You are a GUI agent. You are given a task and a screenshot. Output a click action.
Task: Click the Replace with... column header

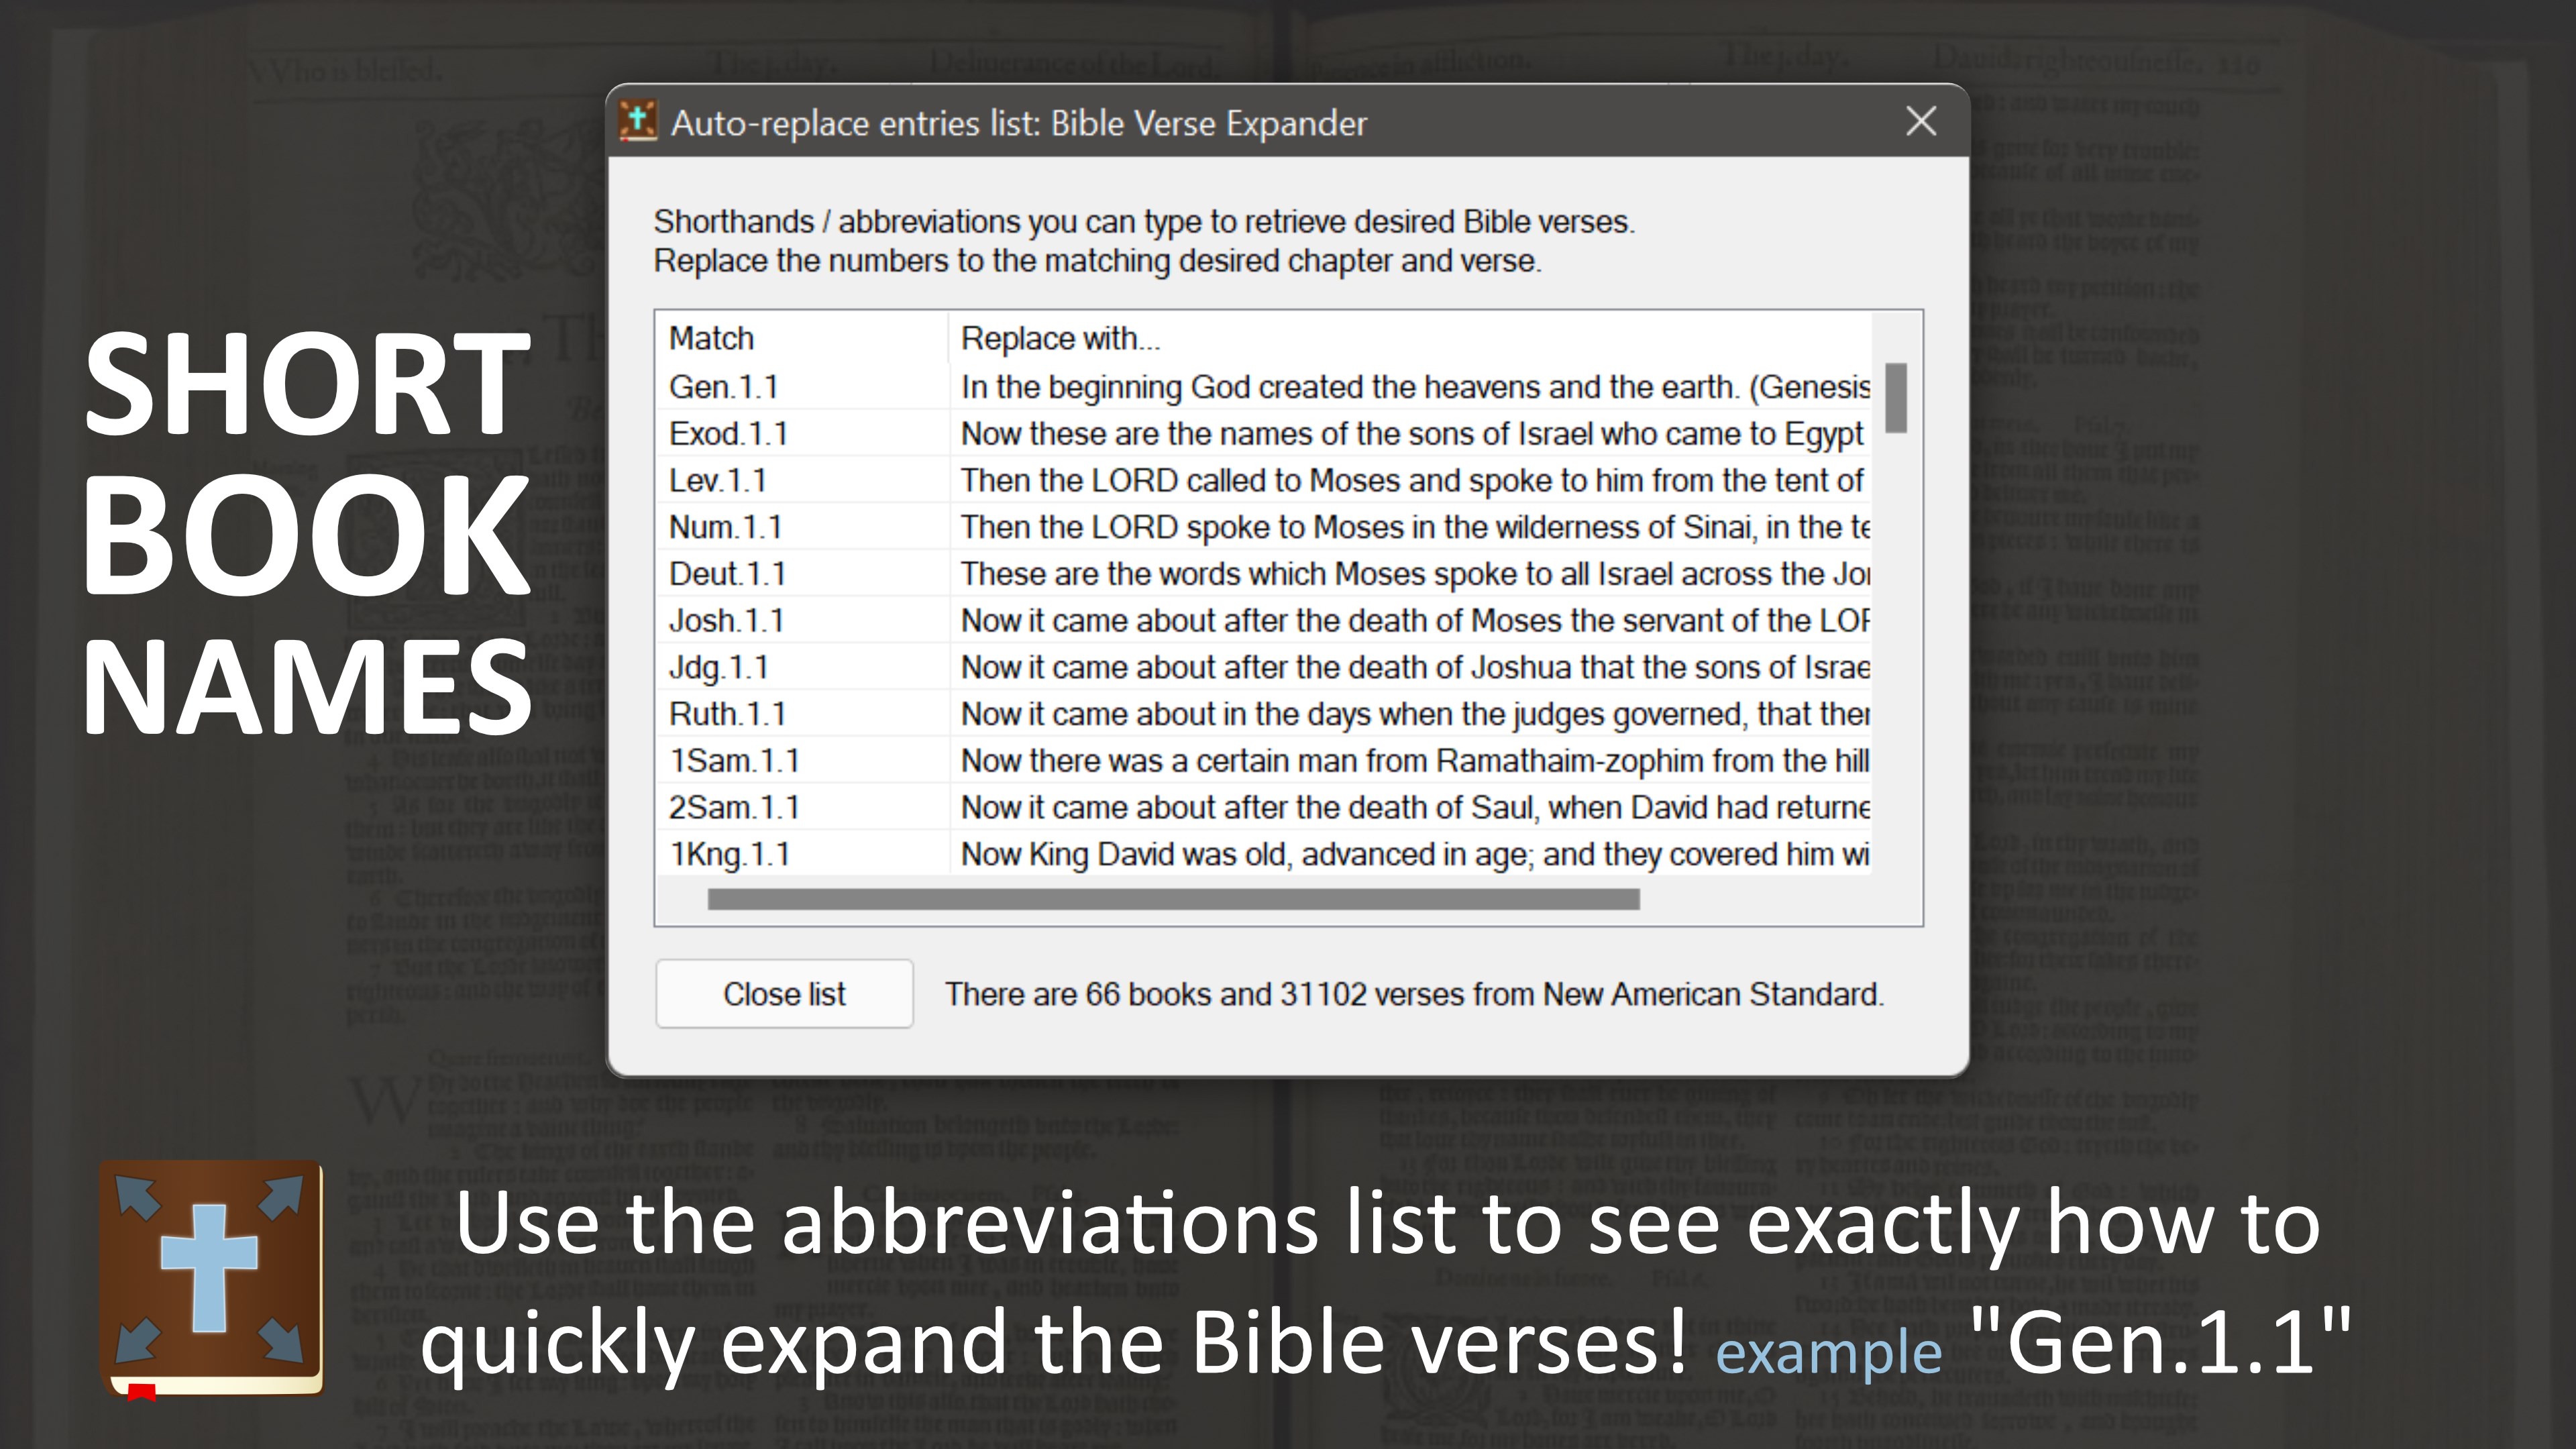[1060, 339]
